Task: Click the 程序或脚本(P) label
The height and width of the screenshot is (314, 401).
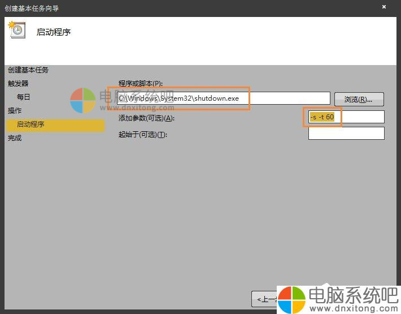Action: [141, 84]
